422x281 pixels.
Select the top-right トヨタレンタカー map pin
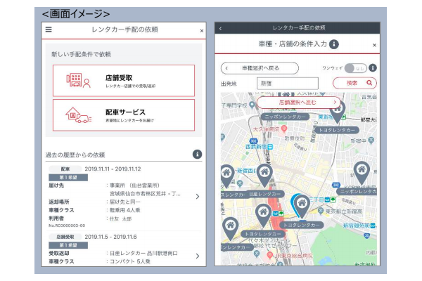pyautogui.click(x=338, y=113)
